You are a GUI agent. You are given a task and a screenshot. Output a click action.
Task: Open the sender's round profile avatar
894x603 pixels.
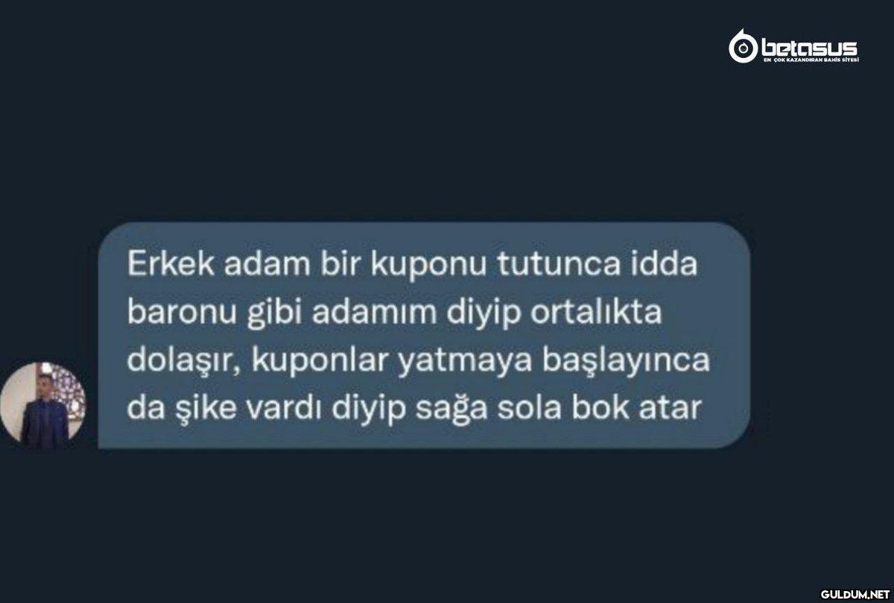[x=42, y=405]
